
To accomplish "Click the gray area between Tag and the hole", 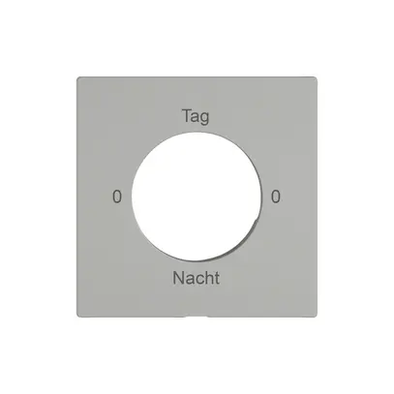I will pyautogui.click(x=196, y=129).
